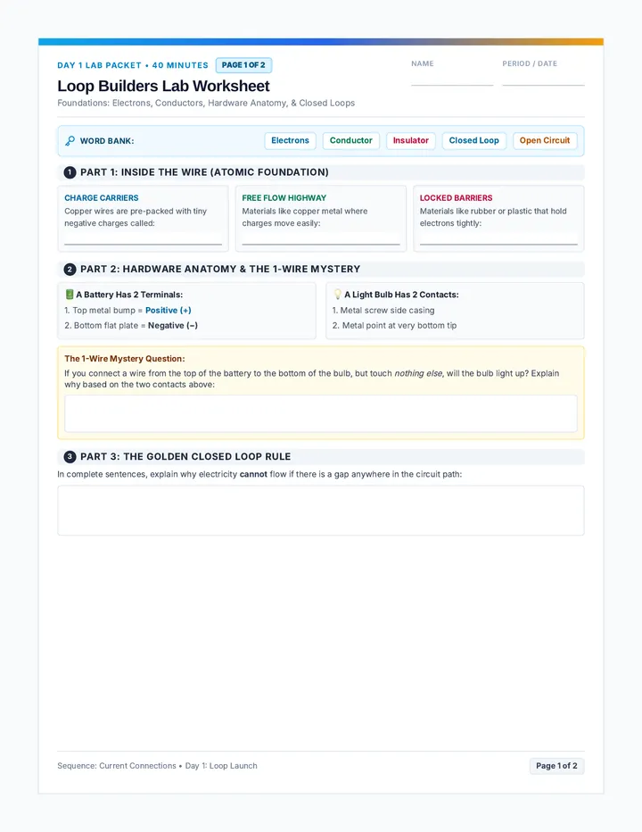Click 'A Light Bulb Has 2 Contacts:' text
The image size is (642, 832).
point(401,295)
